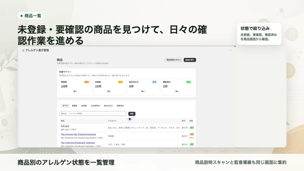304x171 pixels.
Task: Click the 商品説明スキャン button
Action: (174, 60)
